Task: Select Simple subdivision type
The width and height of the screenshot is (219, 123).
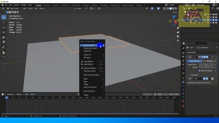Action: point(209,61)
